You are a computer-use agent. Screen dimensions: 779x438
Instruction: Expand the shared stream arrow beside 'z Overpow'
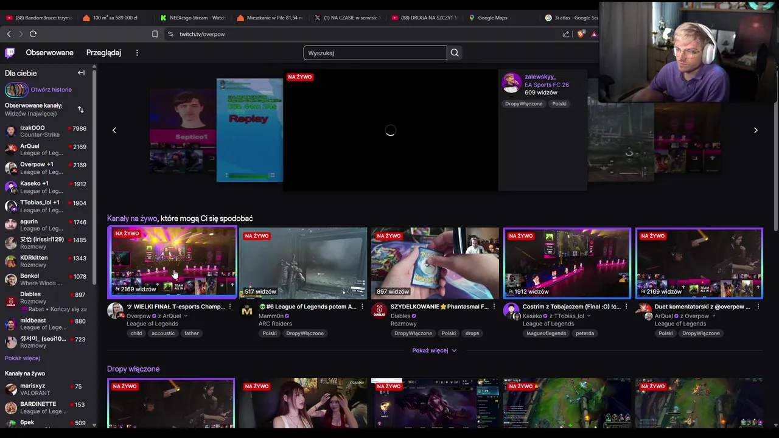714,316
